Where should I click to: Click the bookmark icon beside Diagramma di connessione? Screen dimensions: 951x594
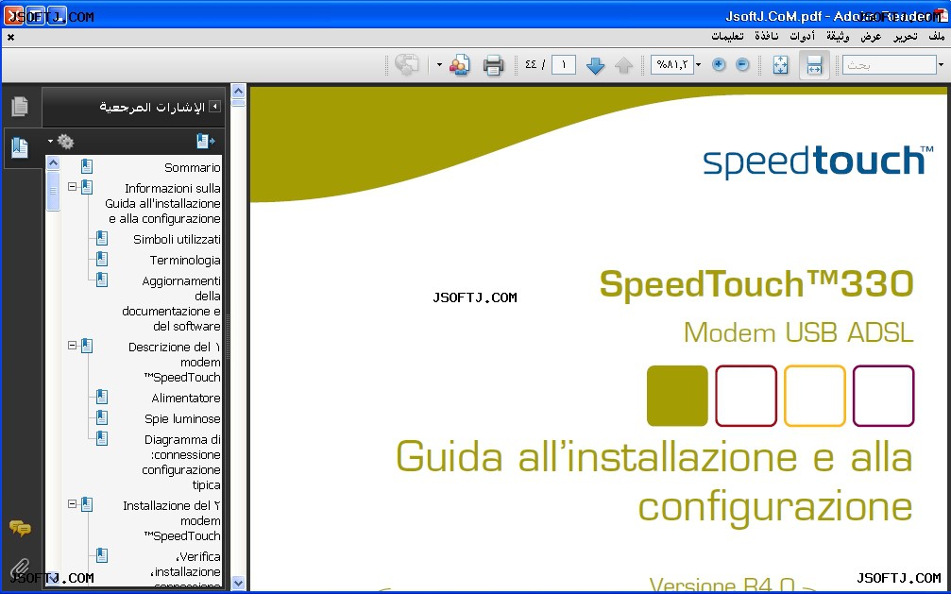pos(102,438)
